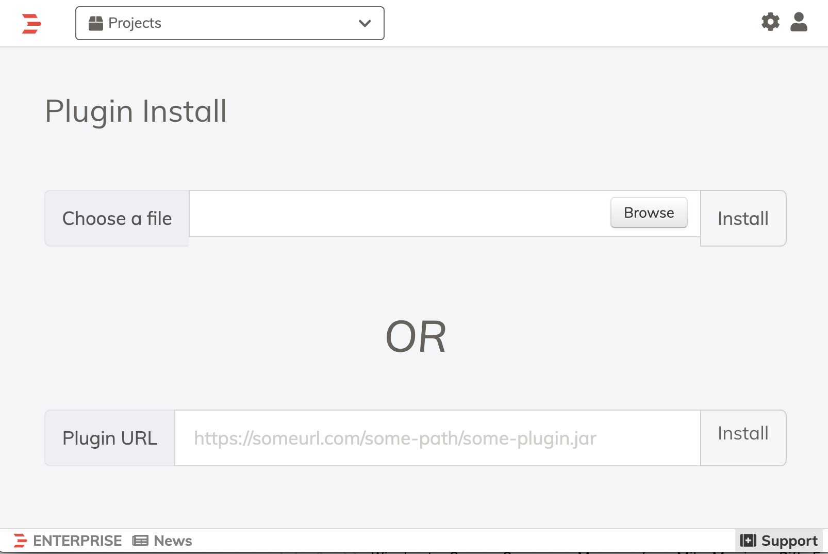Expand the Projects dropdown chevron
This screenshot has height=554, width=828.
coord(365,23)
